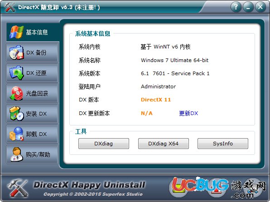Click the 工具 group heading
The height and width of the screenshot is (202, 270).
(81, 131)
